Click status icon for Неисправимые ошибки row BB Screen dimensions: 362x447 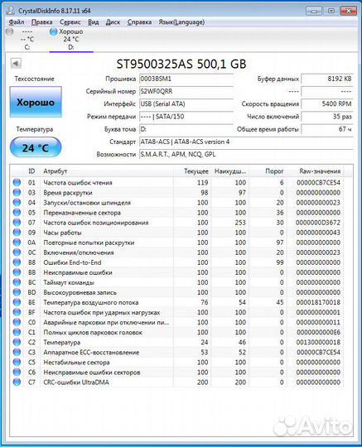click(x=17, y=272)
